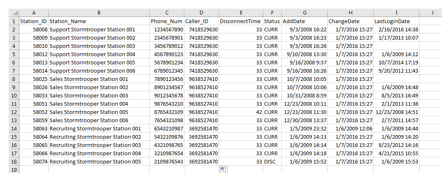Select the DISC status cell
The height and width of the screenshot is (180, 448).
[x=272, y=162]
